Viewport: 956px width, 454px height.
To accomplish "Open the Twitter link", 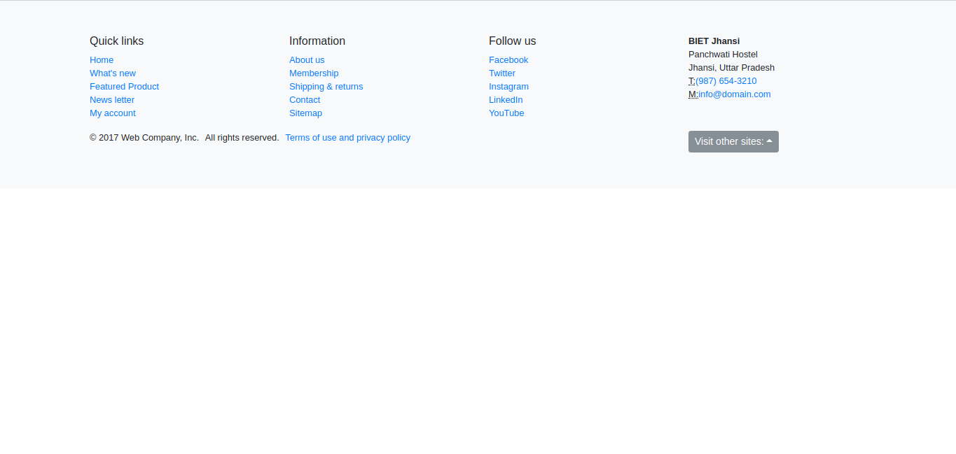I will point(502,73).
